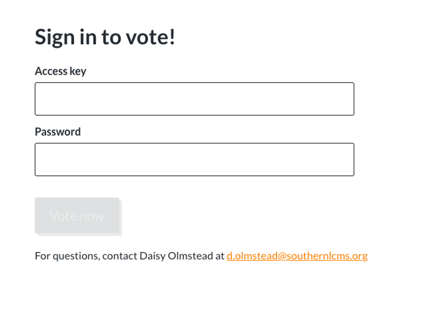Click the Password label text

[x=58, y=131]
